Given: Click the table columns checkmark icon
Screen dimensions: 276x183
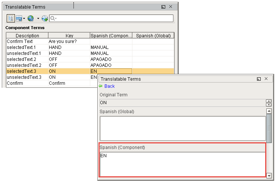Looking at the screenshot, I should [x=19, y=18].
